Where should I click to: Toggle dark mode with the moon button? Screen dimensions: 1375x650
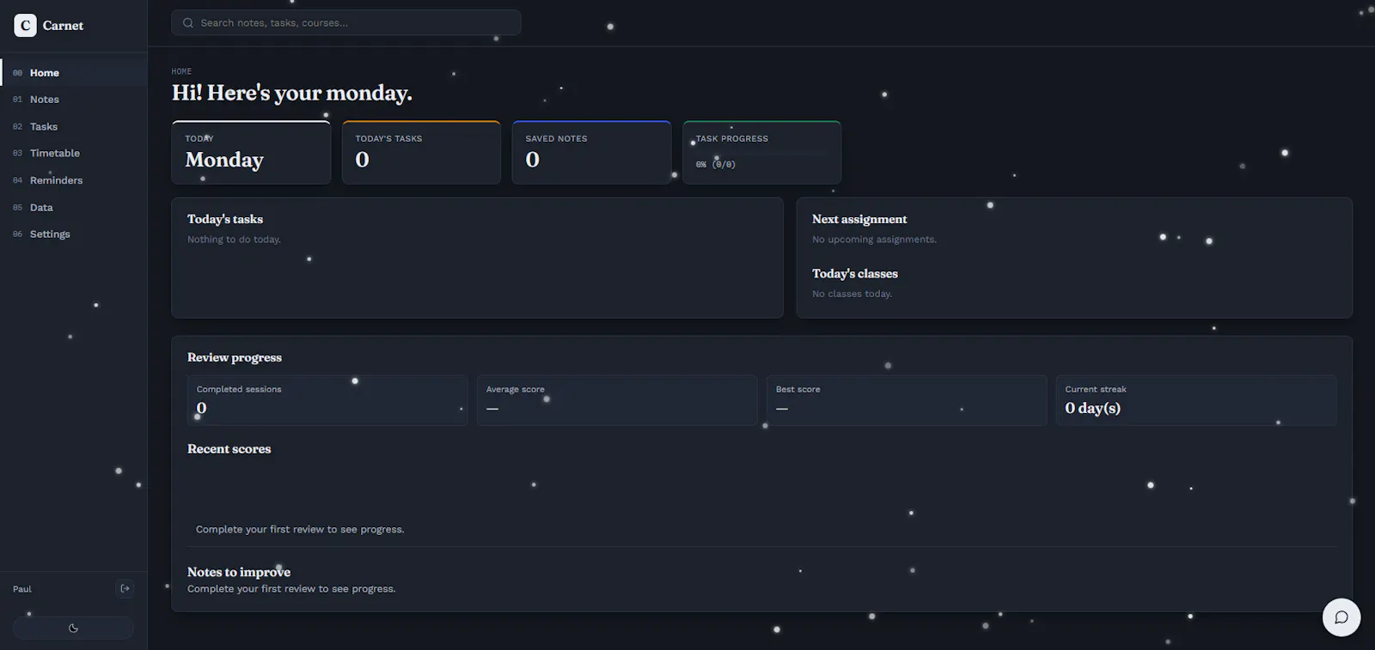[x=73, y=628]
